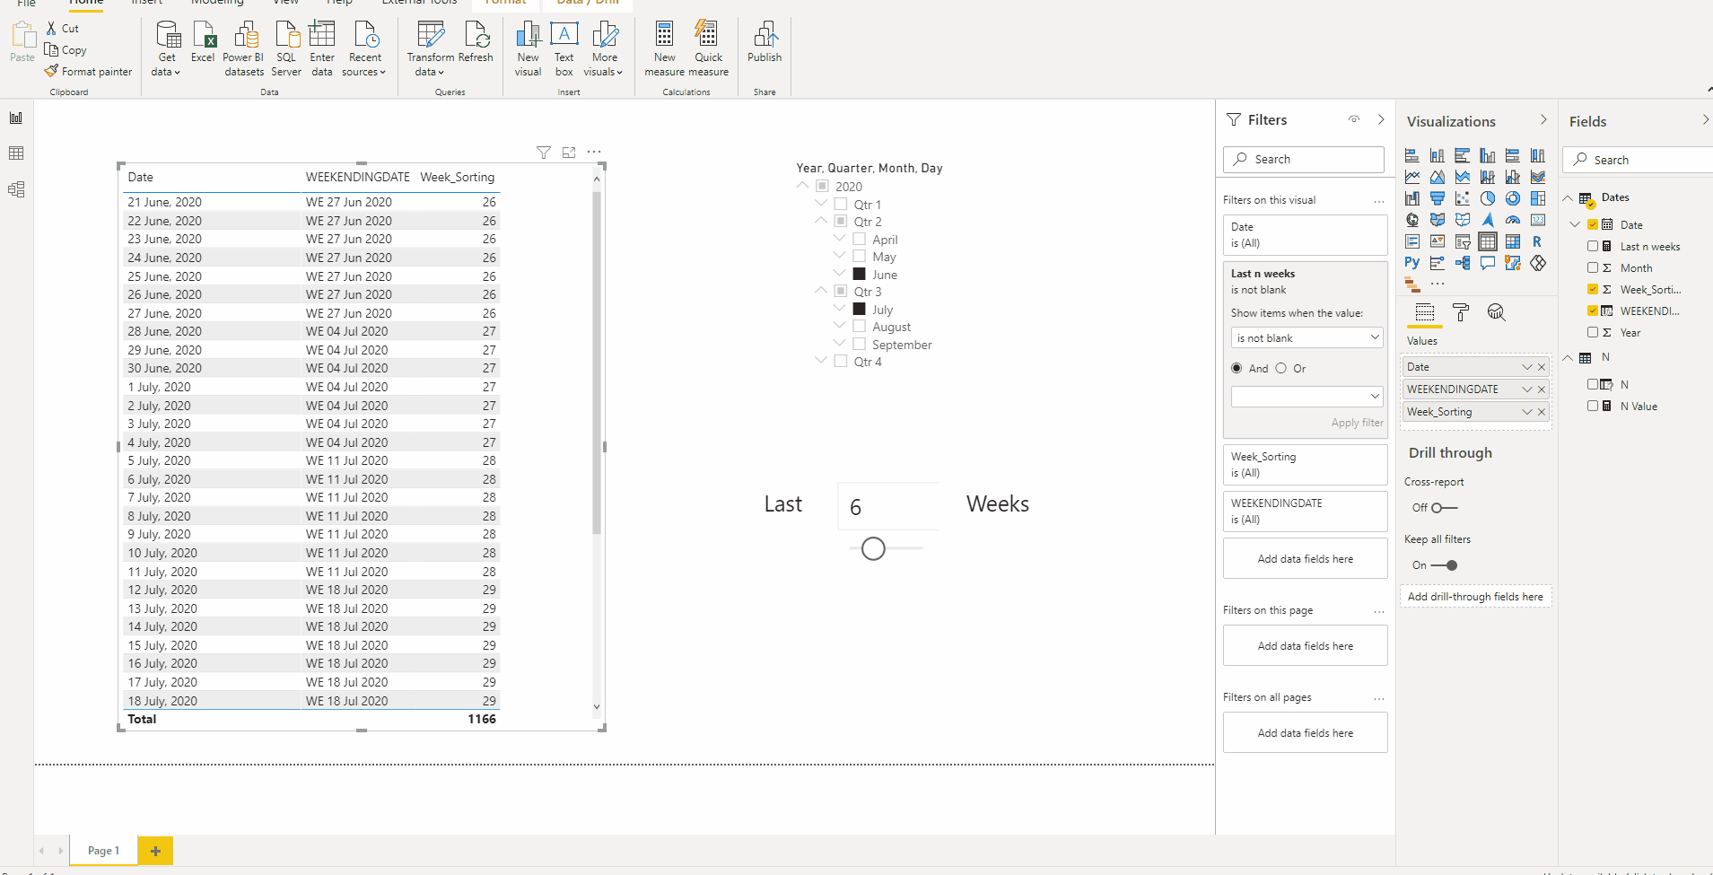The height and width of the screenshot is (875, 1713).
Task: Switch to Model view in left sidebar
Action: [x=16, y=189]
